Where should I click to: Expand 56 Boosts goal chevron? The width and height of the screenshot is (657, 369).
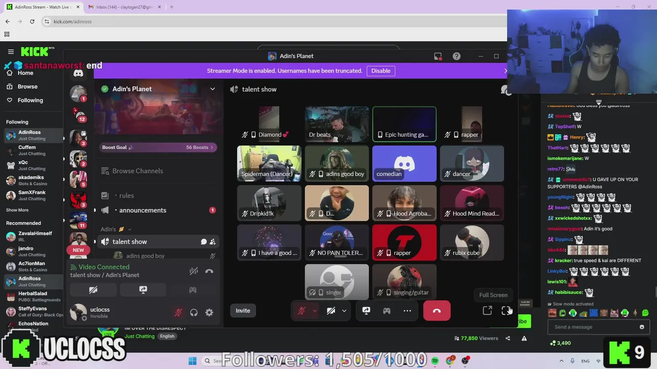coord(211,148)
